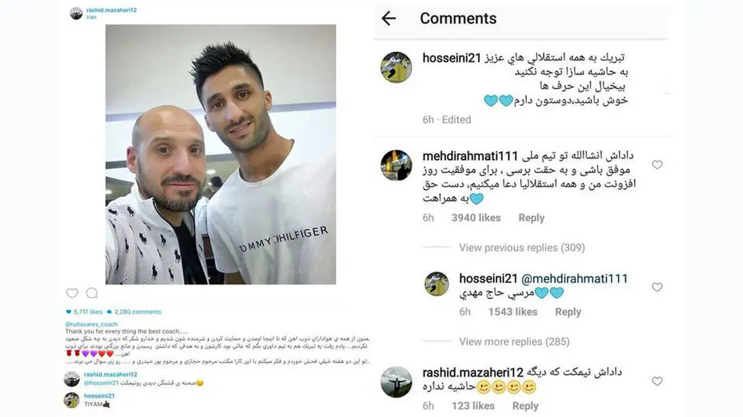Like hosseini21's reply with heart
The width and height of the screenshot is (743, 417).
tap(657, 287)
